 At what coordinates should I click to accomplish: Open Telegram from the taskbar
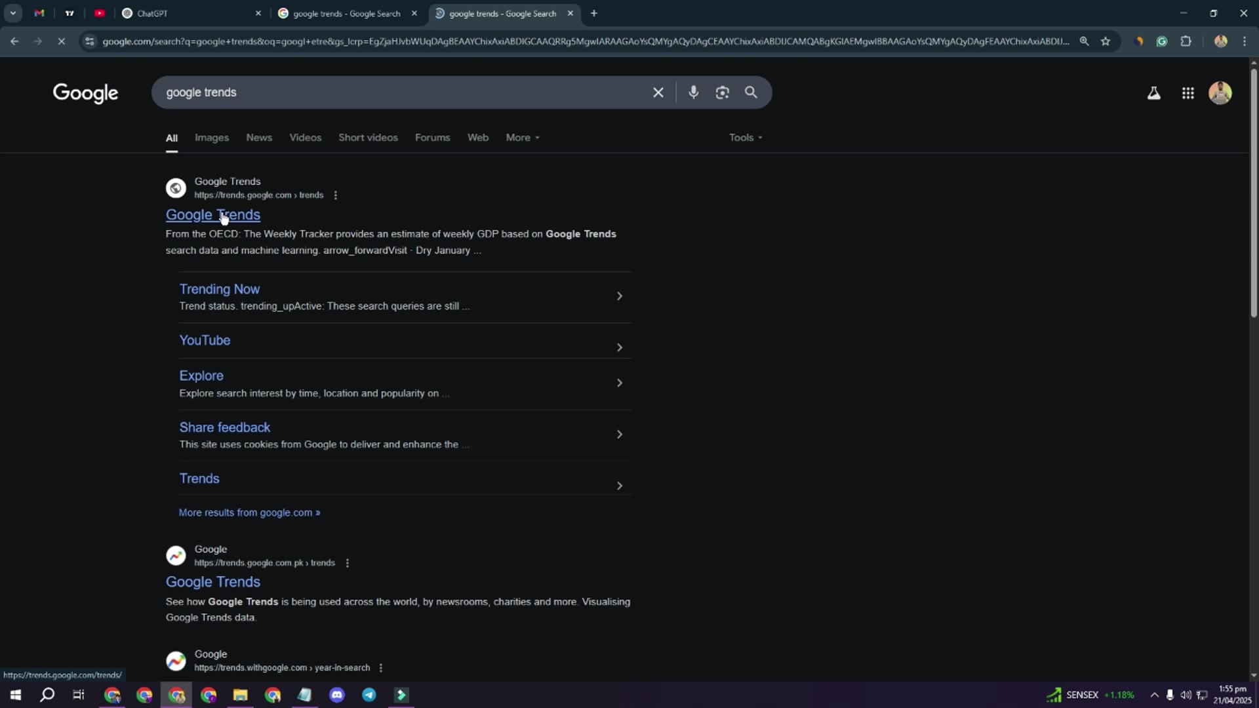369,695
